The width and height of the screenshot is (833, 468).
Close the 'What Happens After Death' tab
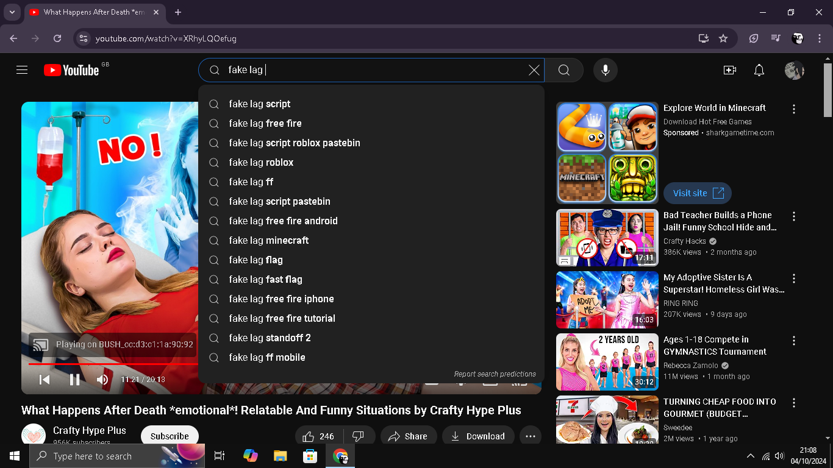(x=156, y=12)
